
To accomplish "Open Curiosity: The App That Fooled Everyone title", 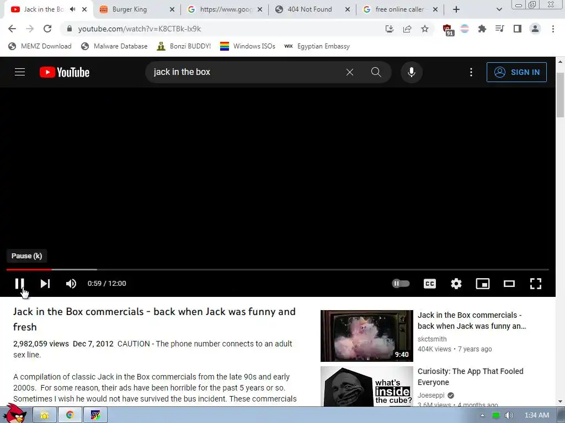I will (x=470, y=377).
